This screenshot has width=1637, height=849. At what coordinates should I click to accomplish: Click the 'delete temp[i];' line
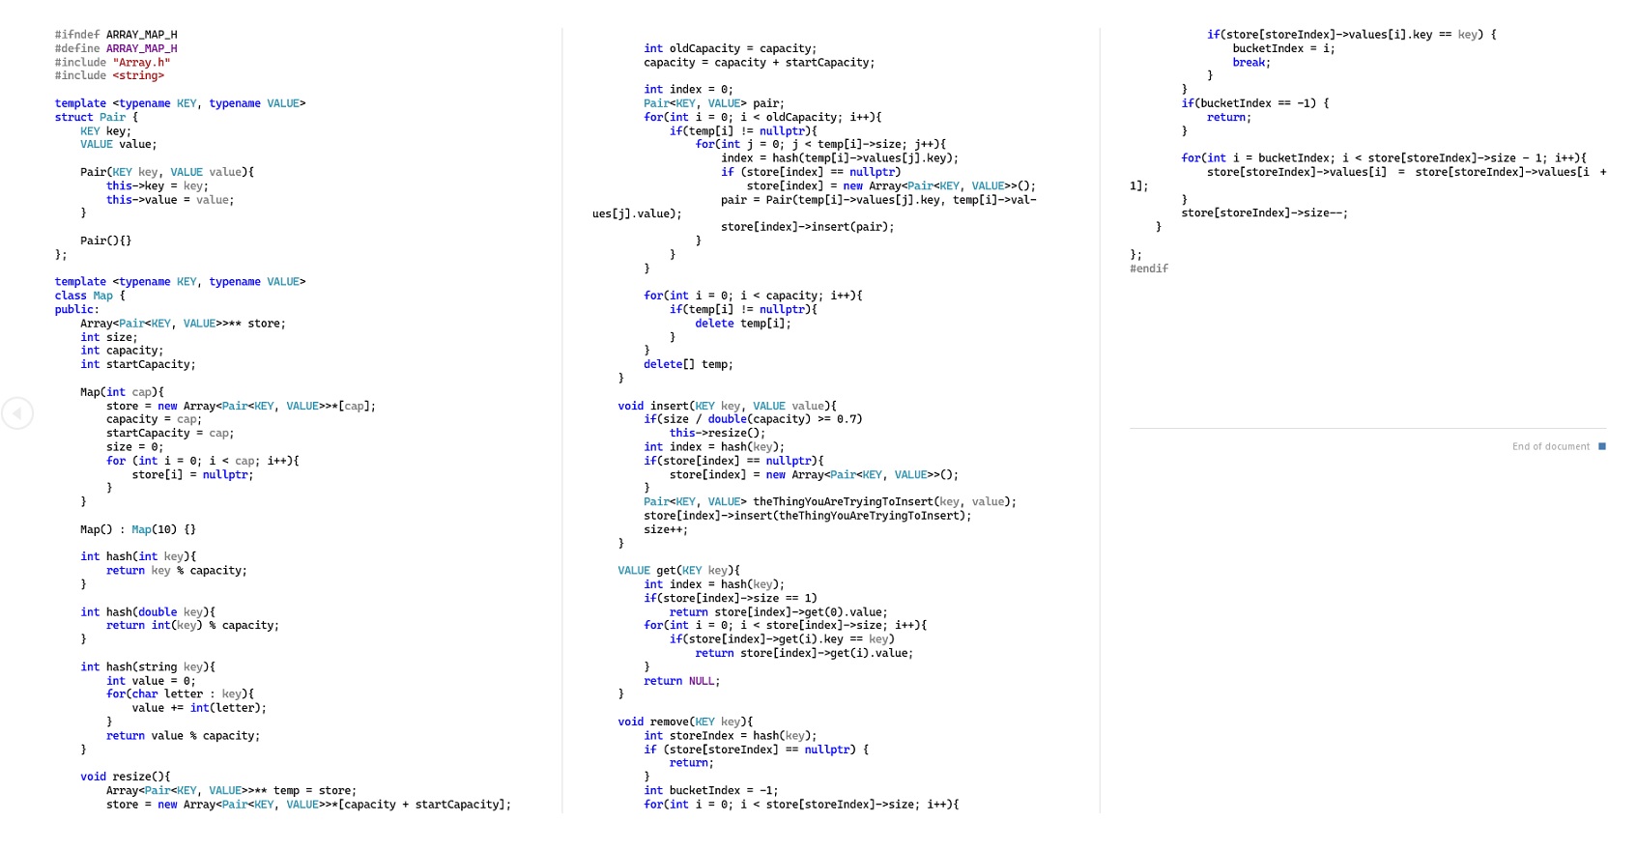pyautogui.click(x=743, y=324)
